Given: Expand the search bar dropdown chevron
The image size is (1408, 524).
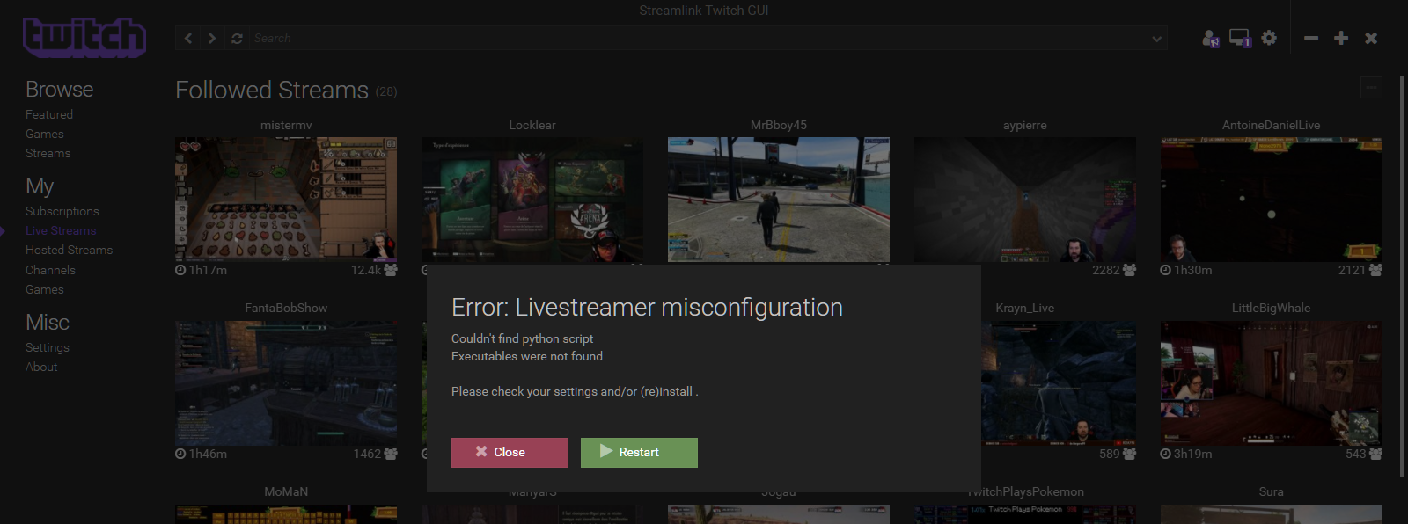Looking at the screenshot, I should [1156, 39].
